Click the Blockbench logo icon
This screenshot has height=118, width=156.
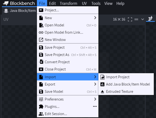click(x=6, y=3)
